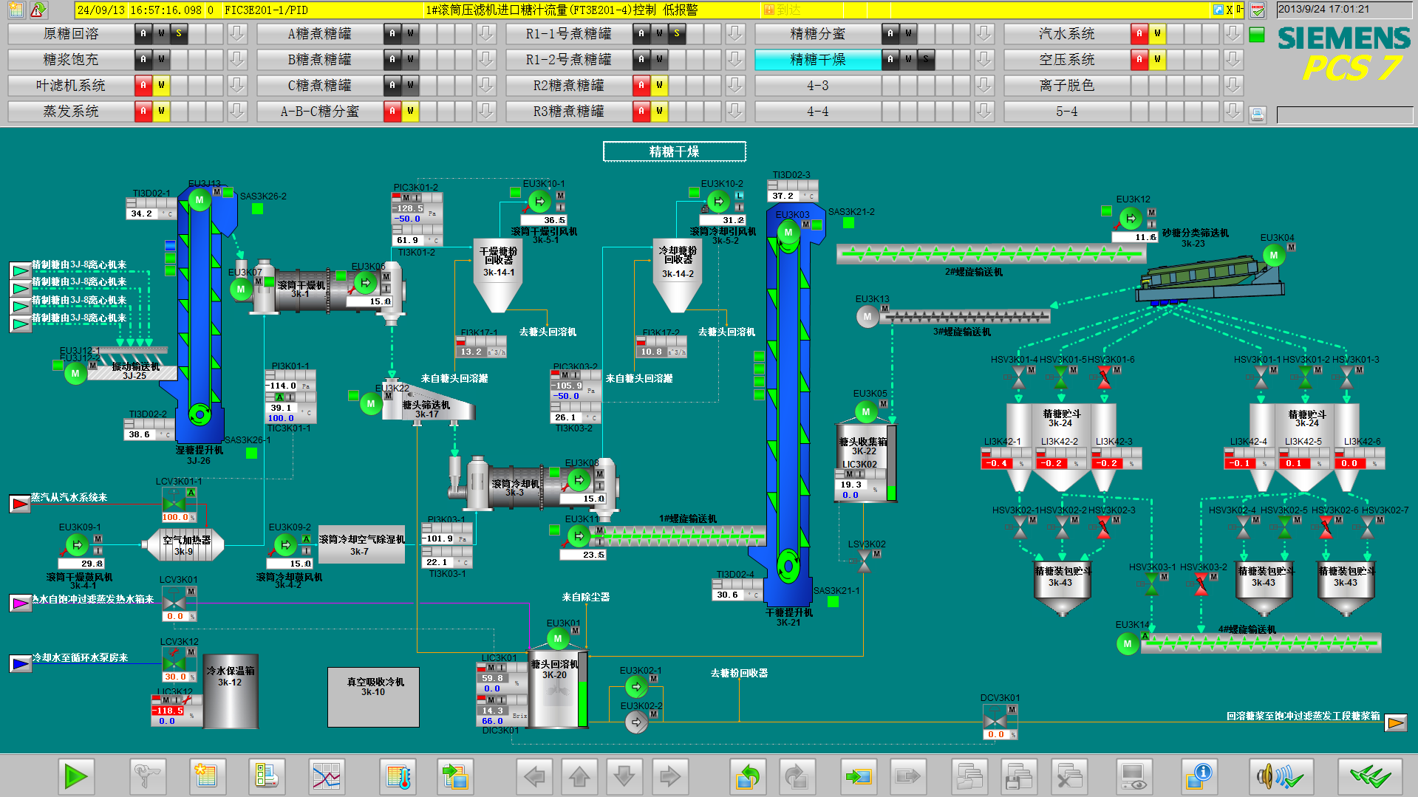The width and height of the screenshot is (1418, 797).
Task: Open the report print list icon
Action: 266,776
